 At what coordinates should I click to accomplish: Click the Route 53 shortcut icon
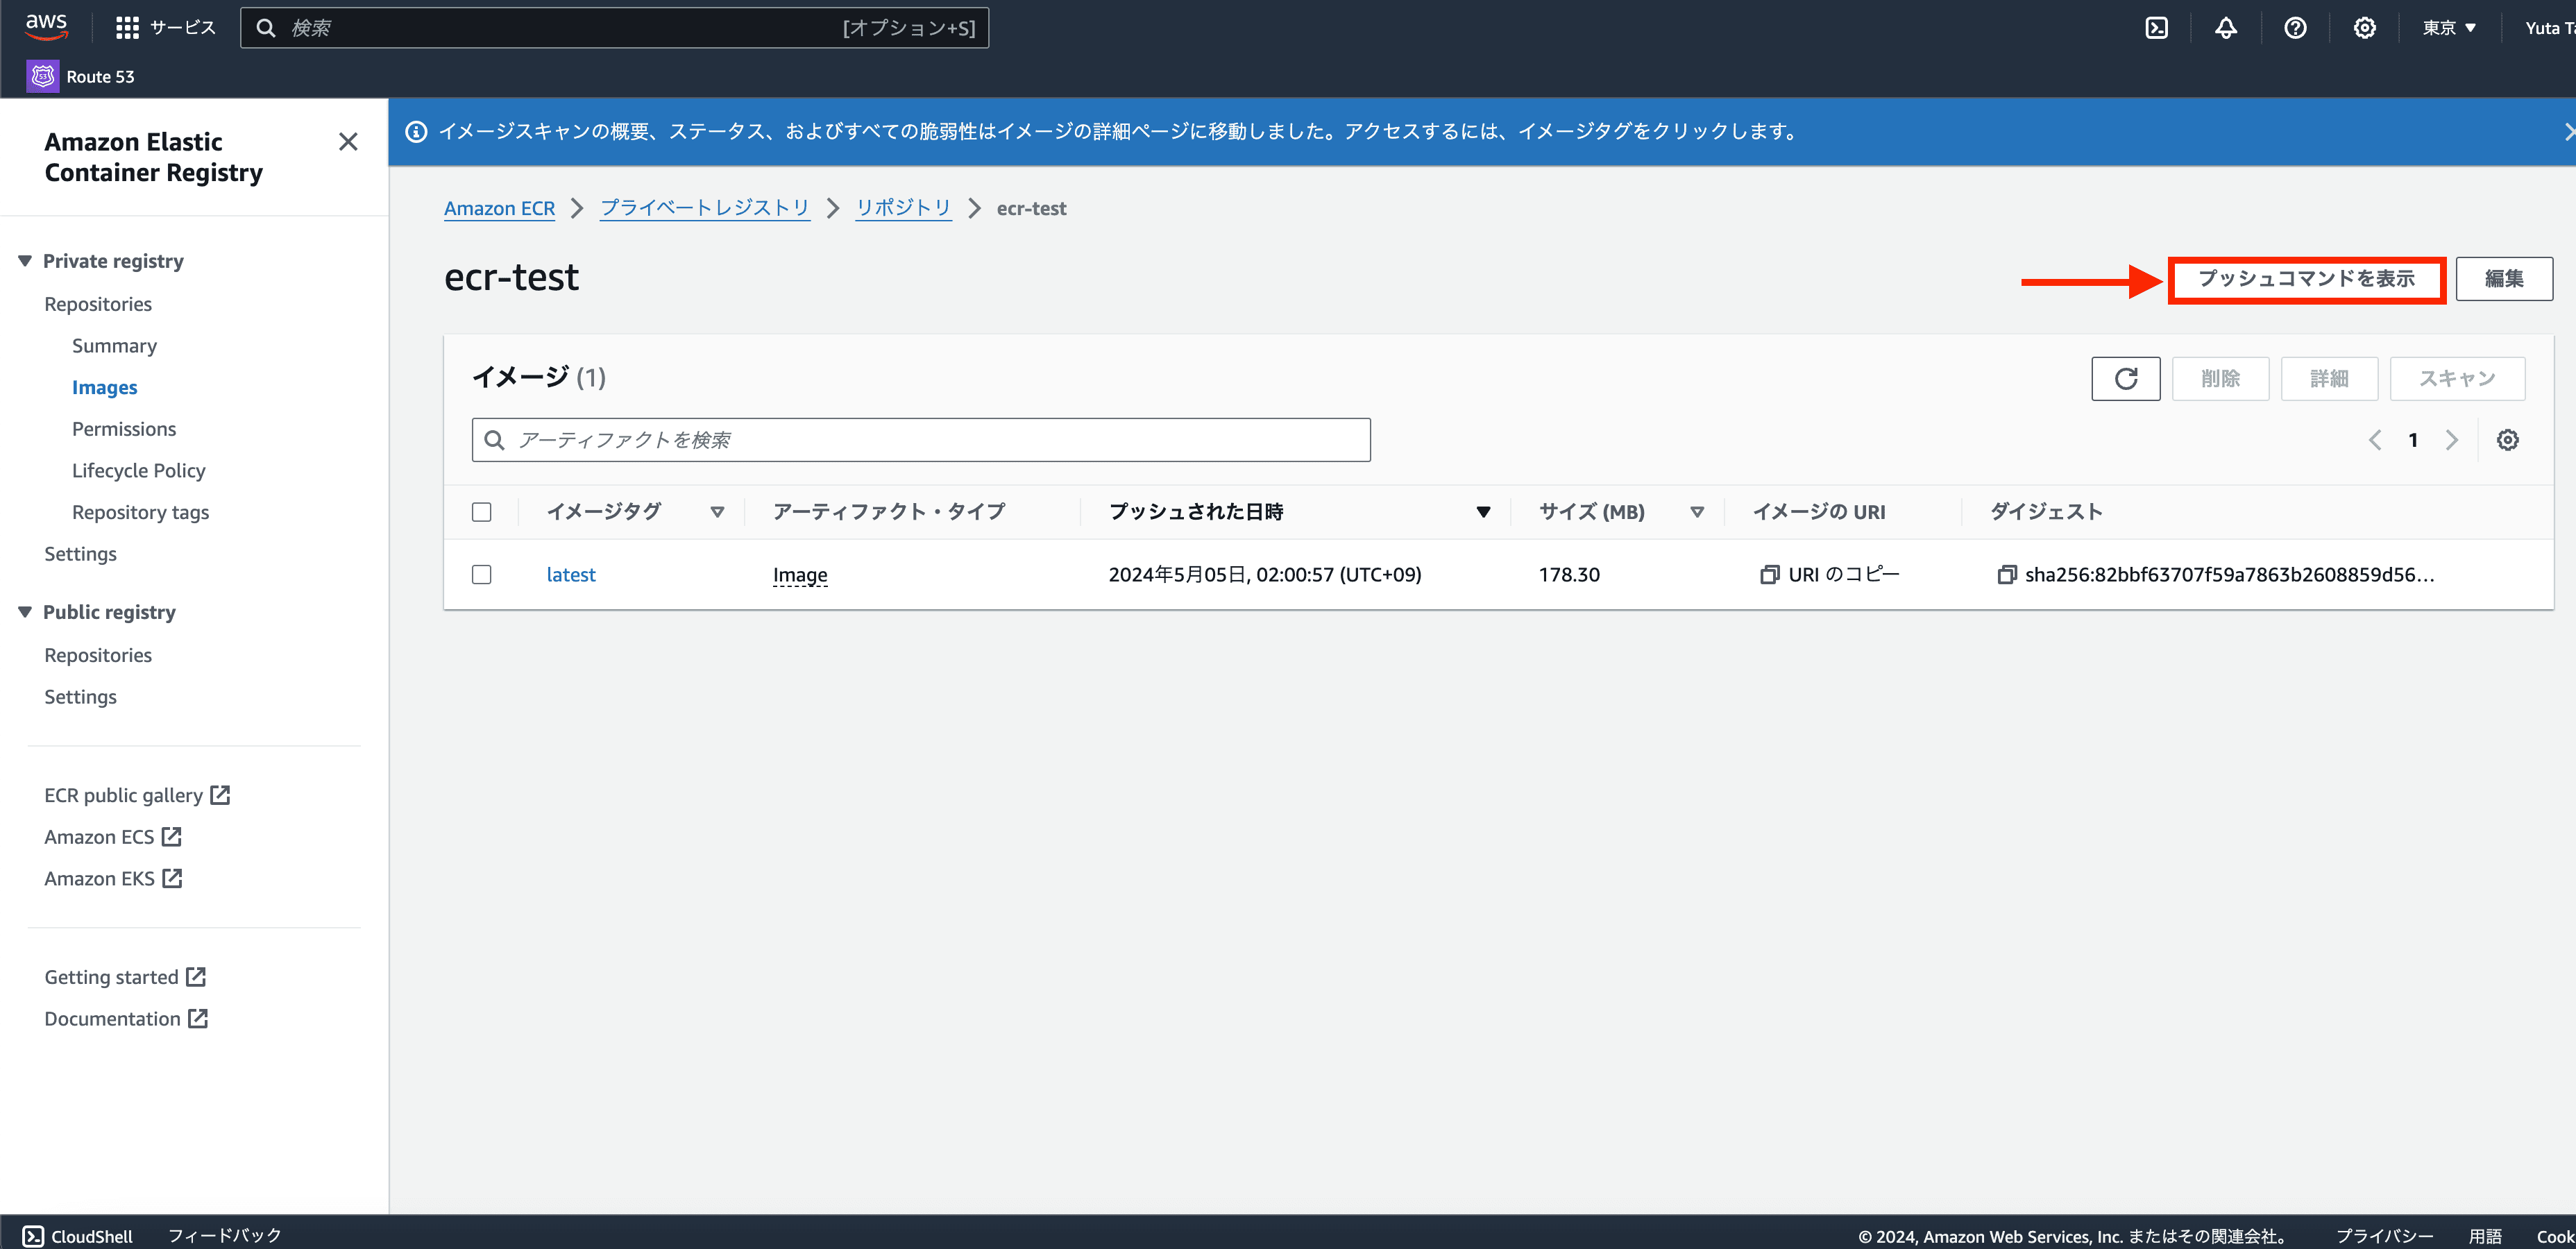click(43, 76)
